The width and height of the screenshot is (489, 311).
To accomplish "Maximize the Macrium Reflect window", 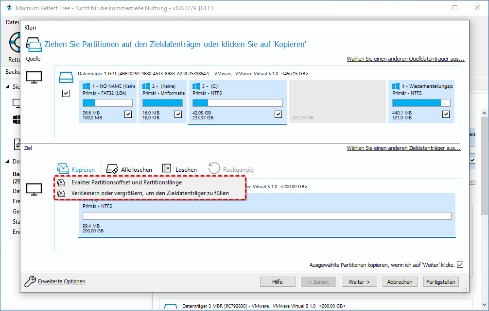I will click(455, 8).
